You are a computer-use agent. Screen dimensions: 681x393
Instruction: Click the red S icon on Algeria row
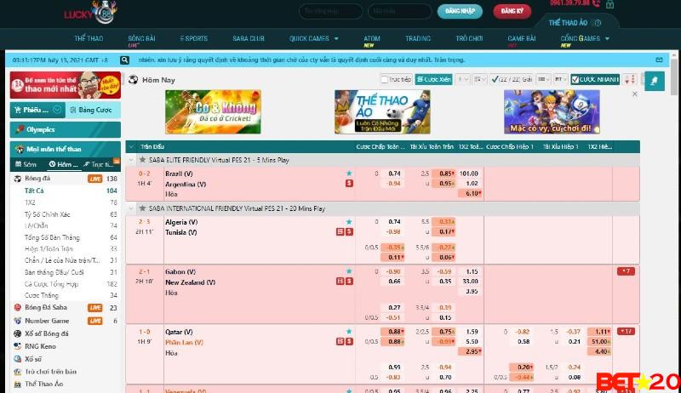pos(348,231)
